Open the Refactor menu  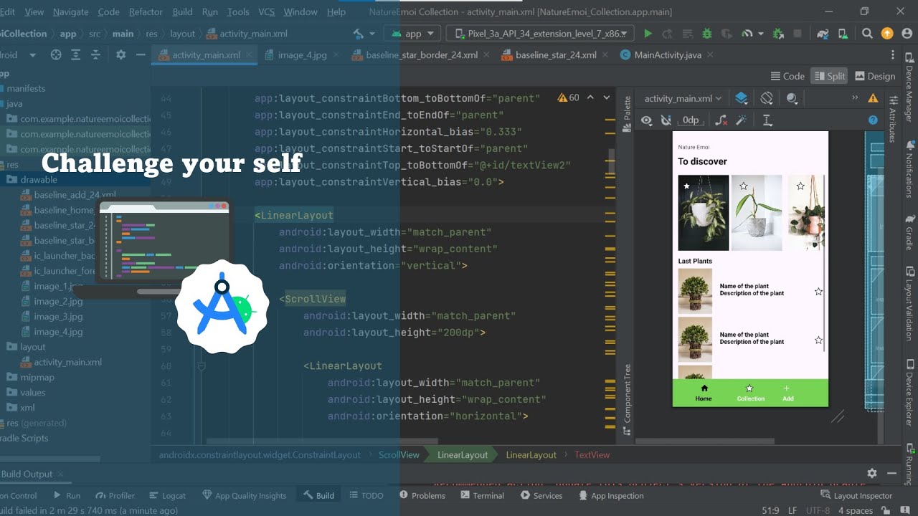[x=146, y=12]
